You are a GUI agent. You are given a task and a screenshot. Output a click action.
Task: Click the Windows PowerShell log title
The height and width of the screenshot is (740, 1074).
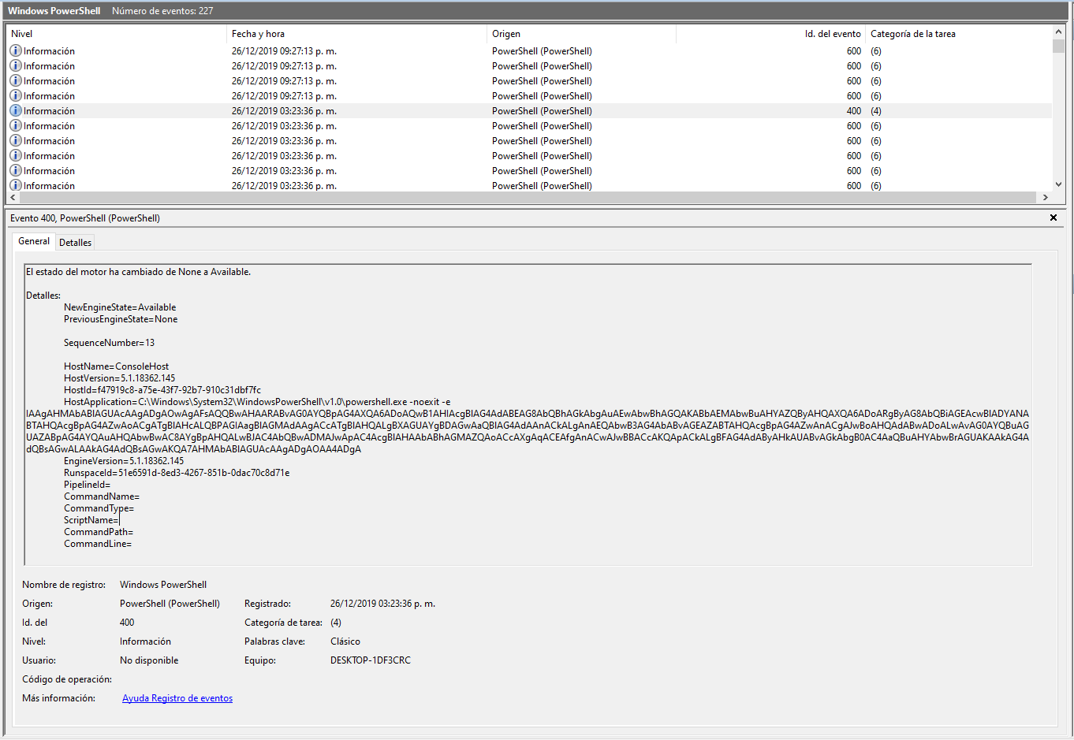pyautogui.click(x=54, y=11)
